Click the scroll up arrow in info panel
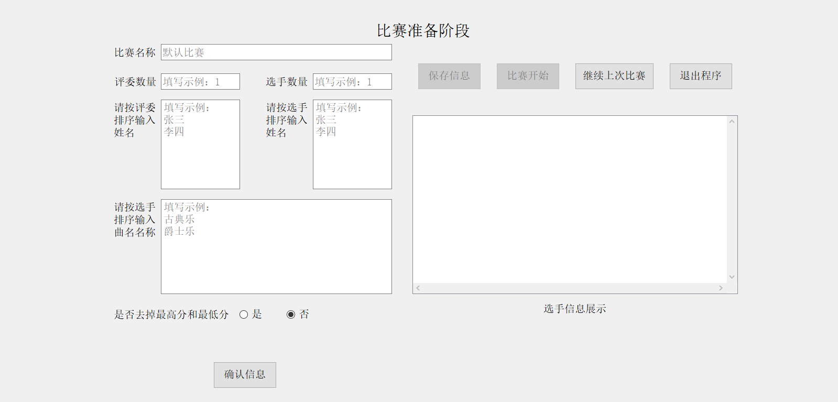Image resolution: width=838 pixels, height=402 pixels. click(x=732, y=121)
